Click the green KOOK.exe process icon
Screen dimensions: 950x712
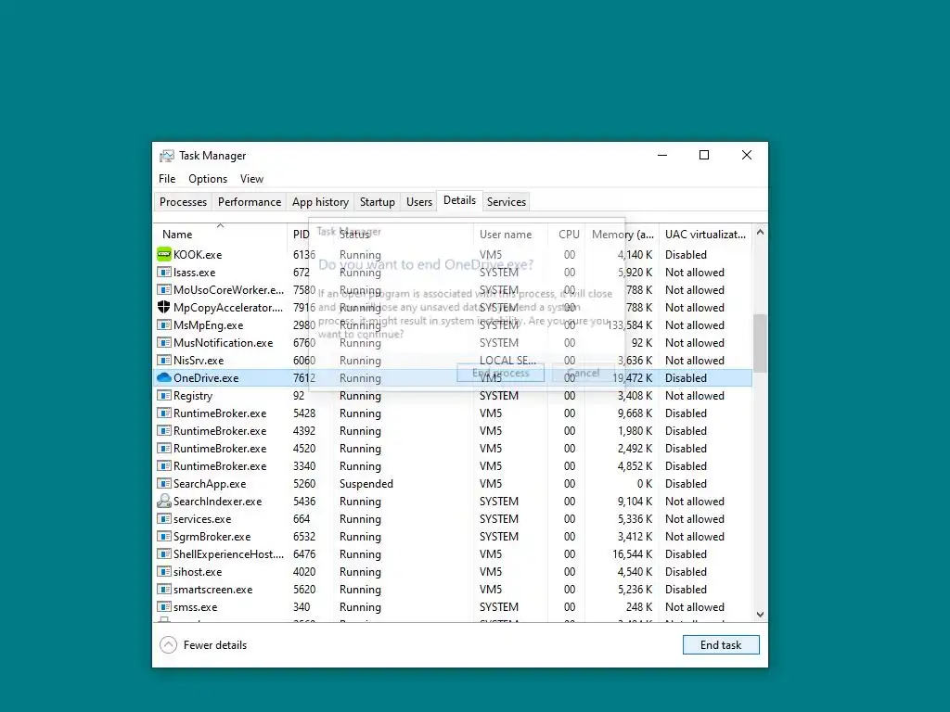click(x=163, y=254)
